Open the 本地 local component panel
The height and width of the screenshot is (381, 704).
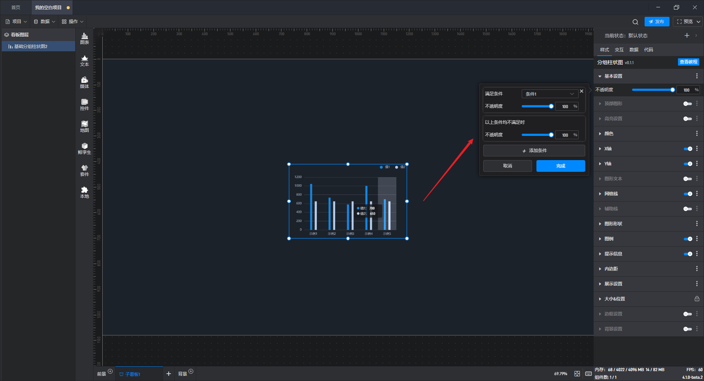(84, 192)
